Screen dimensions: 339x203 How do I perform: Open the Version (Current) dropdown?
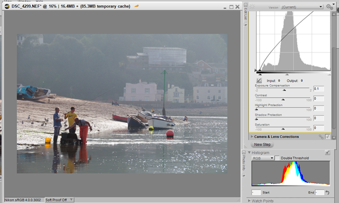(x=302, y=7)
